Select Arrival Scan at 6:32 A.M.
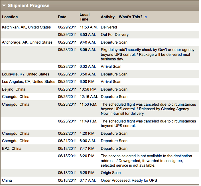The image size is (201, 186). pyautogui.click(x=111, y=66)
